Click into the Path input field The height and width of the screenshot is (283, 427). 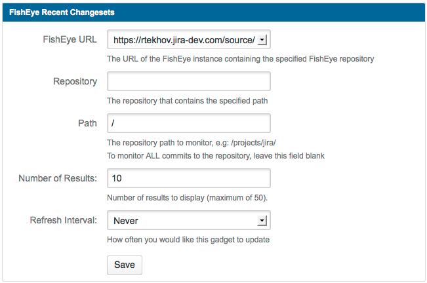pyautogui.click(x=188, y=123)
